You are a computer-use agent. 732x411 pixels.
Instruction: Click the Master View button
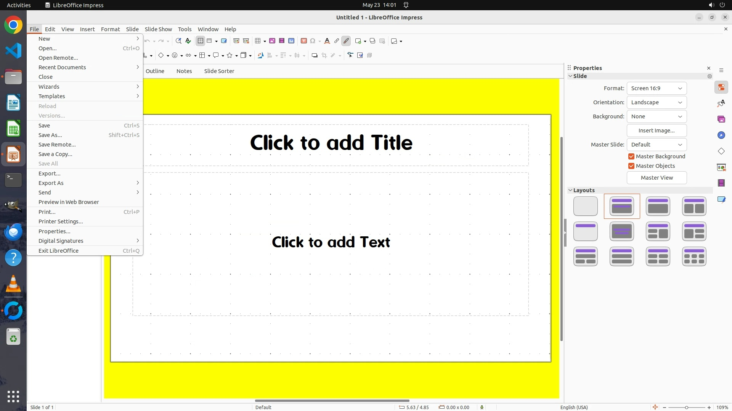pos(657,178)
